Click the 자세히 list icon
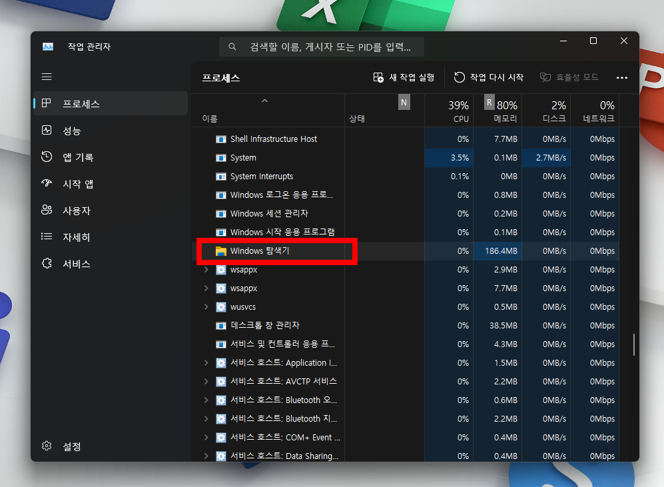Viewport: 664px width, 487px height. (47, 237)
